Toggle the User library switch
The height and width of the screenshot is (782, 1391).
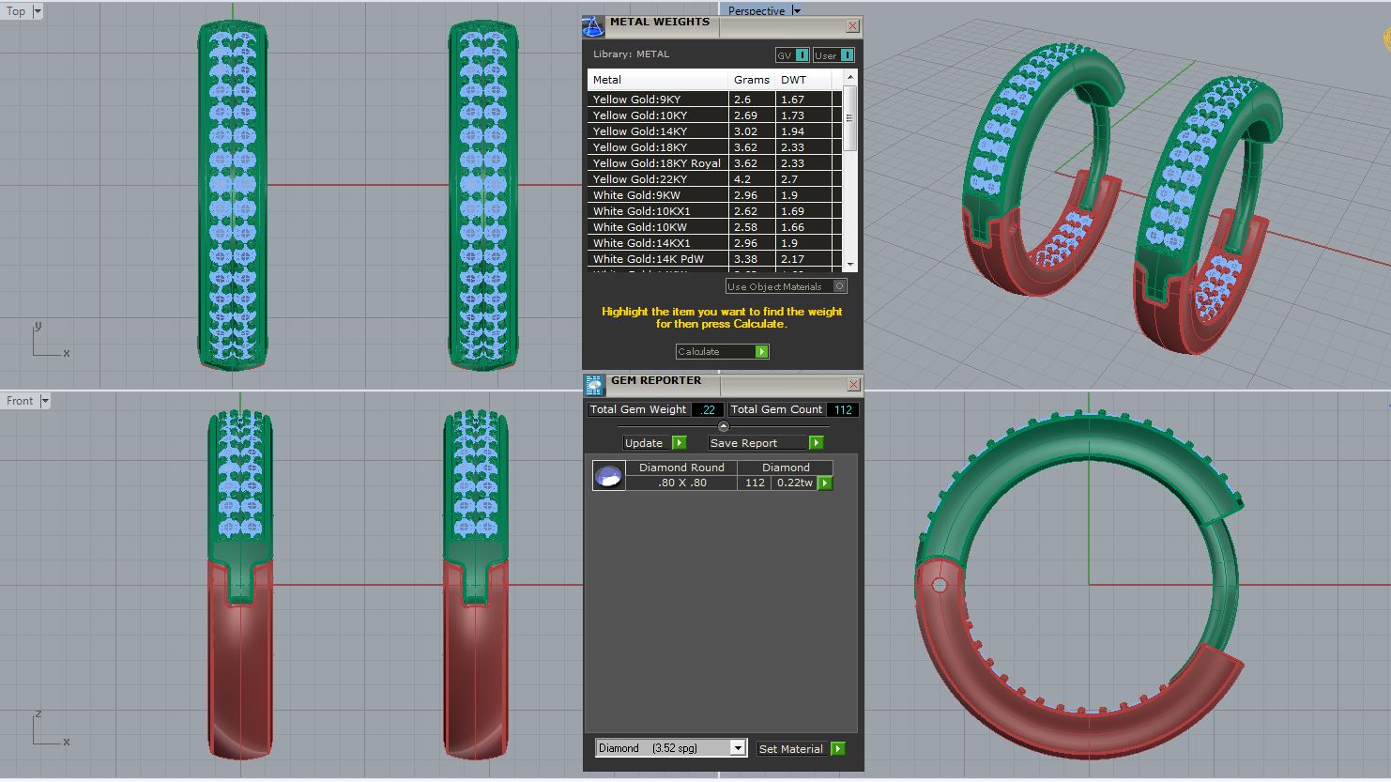click(833, 55)
